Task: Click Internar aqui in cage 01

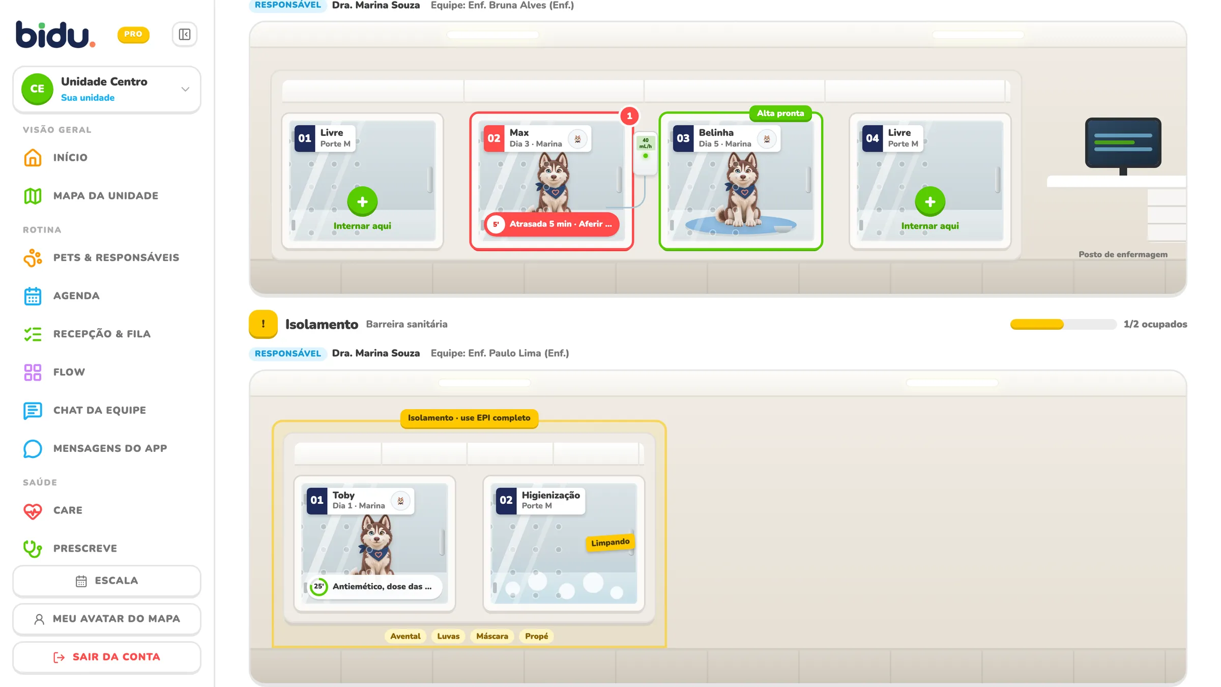Action: click(362, 226)
